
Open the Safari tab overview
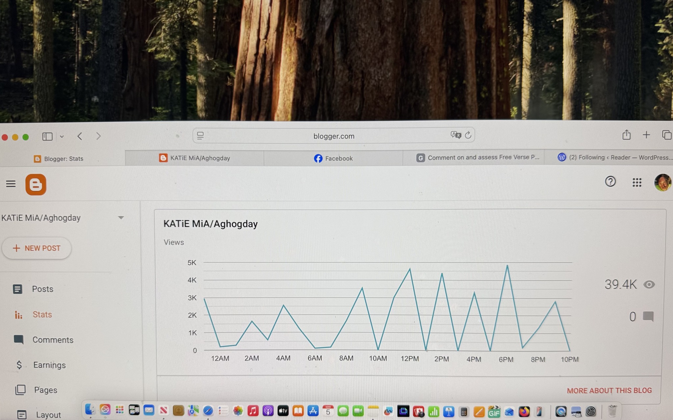666,135
